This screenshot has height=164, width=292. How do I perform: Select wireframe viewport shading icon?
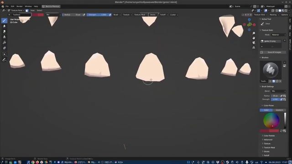[277, 10]
